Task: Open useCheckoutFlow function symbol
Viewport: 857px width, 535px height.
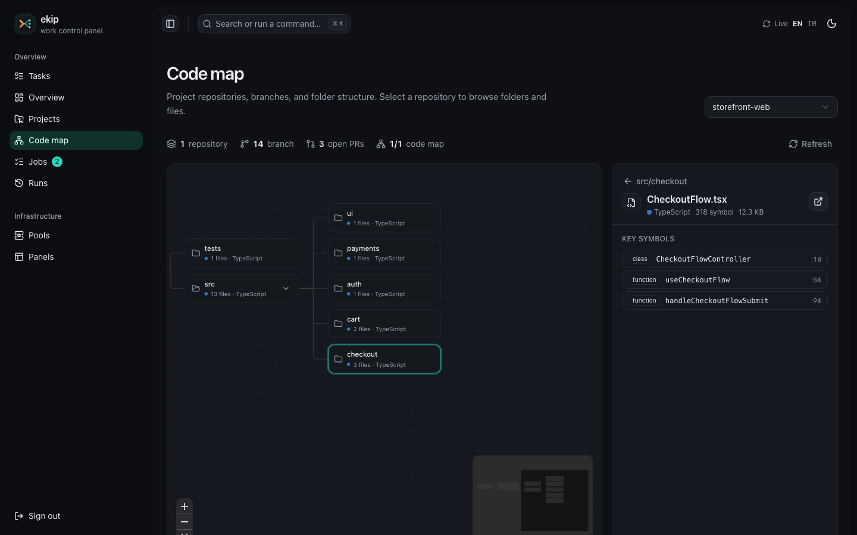Action: (x=725, y=280)
